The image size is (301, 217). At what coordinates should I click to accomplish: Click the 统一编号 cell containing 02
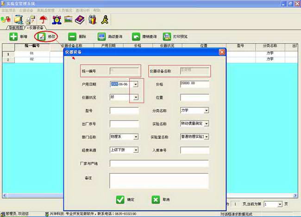tap(32, 59)
